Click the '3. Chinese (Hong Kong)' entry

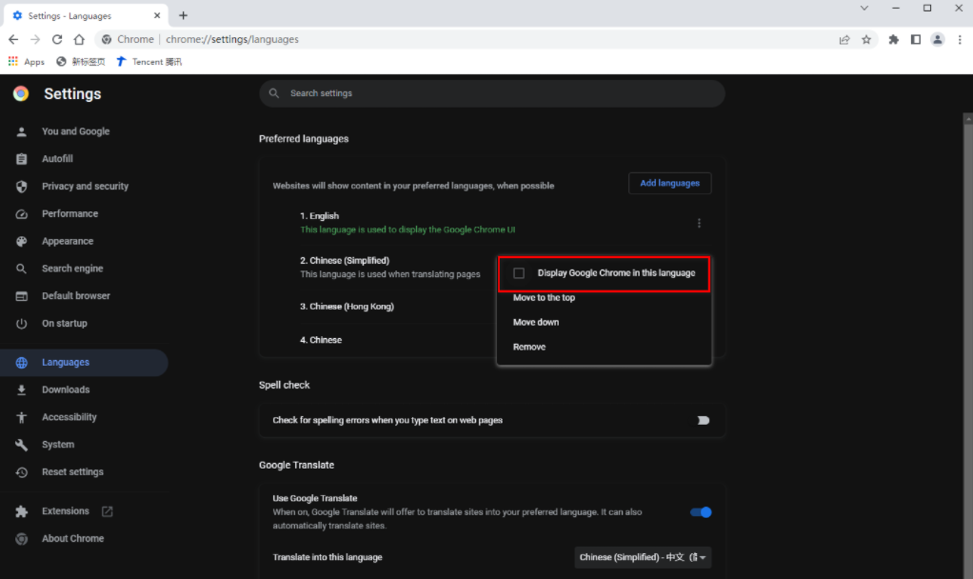pos(347,307)
